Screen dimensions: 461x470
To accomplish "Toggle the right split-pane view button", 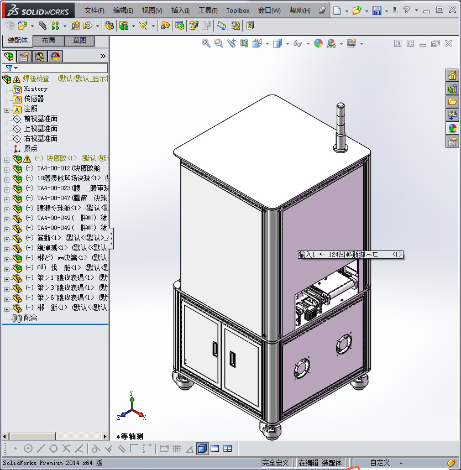I will [410, 44].
